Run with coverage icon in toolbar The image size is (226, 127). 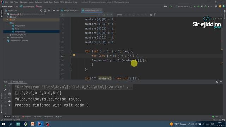click(202, 6)
